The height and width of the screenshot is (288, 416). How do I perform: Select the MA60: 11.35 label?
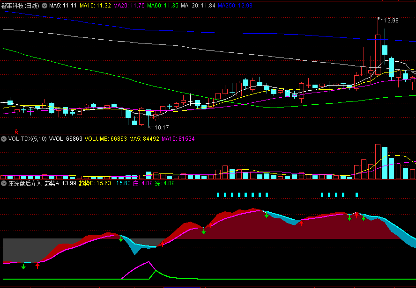click(x=163, y=6)
